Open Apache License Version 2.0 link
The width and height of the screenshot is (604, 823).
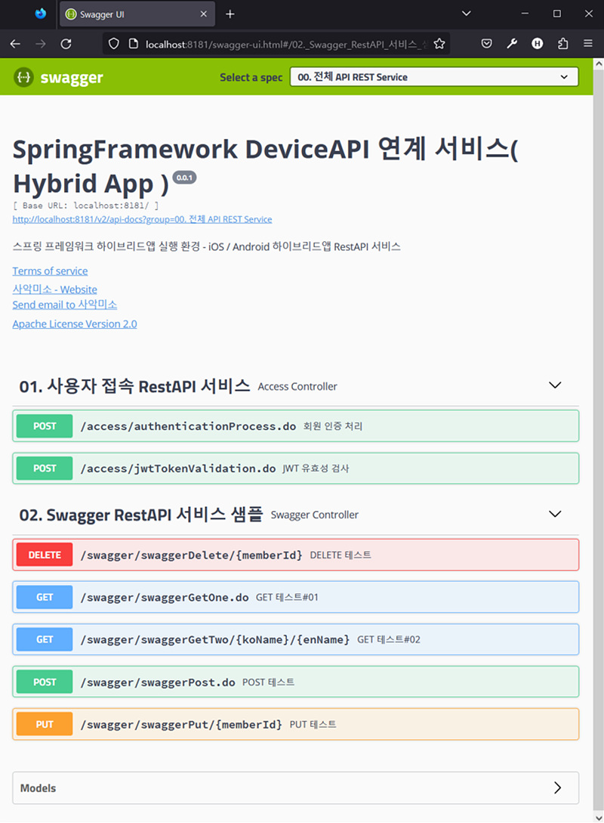(x=75, y=324)
